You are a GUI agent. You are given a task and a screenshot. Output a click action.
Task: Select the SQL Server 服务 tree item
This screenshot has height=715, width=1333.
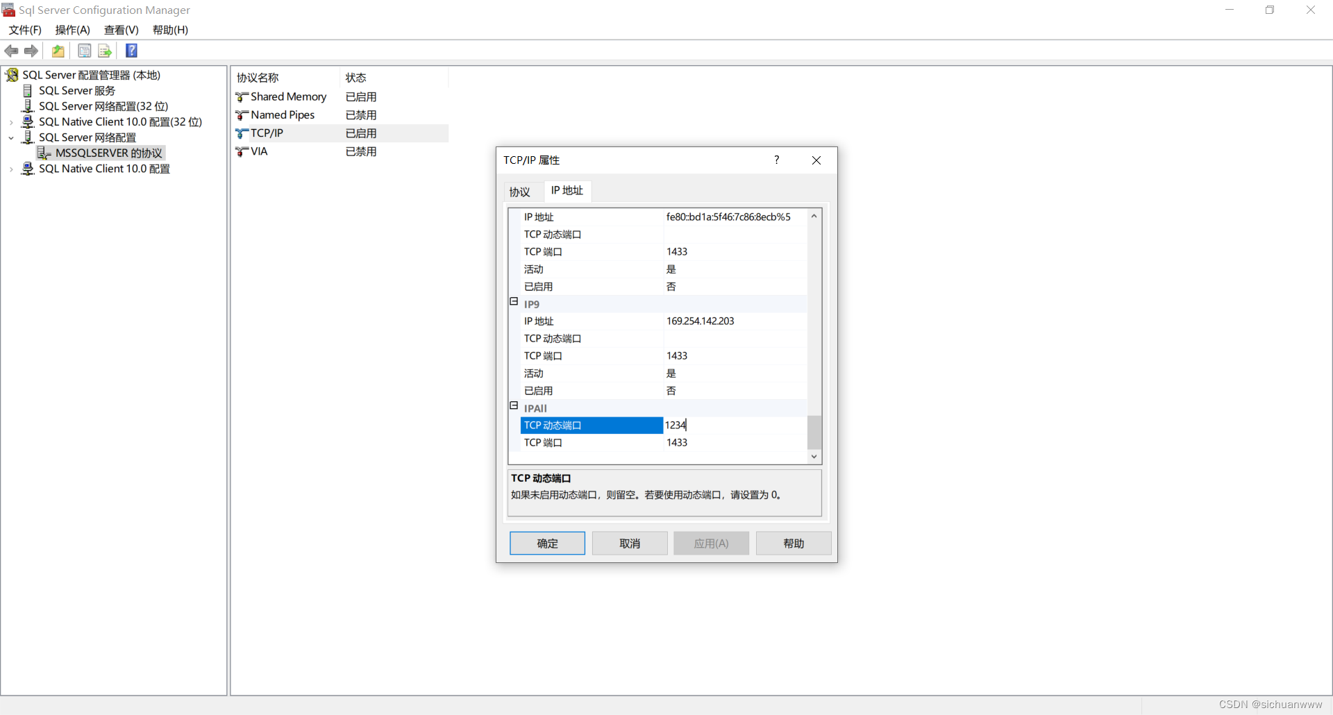(77, 91)
